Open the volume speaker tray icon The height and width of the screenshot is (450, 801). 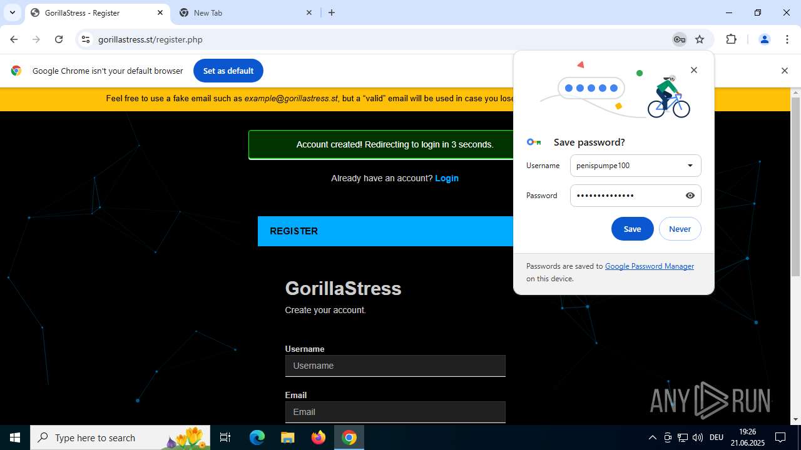(698, 437)
